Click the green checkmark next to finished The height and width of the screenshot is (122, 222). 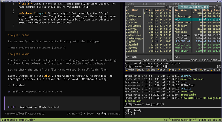(9, 85)
